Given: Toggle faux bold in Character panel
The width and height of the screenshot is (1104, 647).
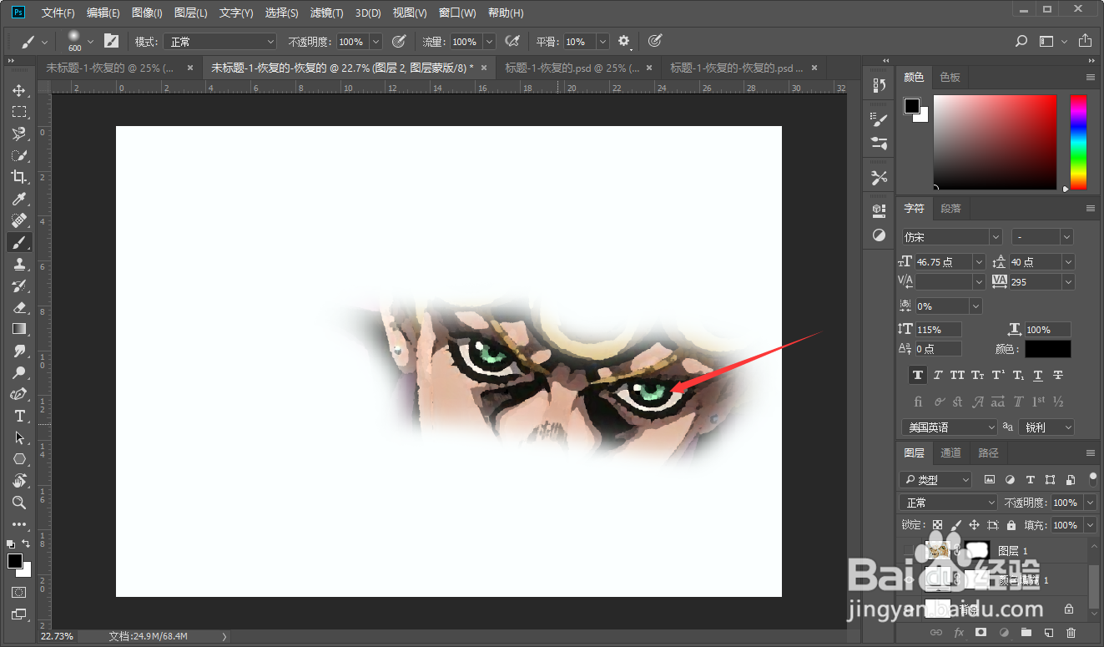Looking at the screenshot, I should click(x=918, y=376).
